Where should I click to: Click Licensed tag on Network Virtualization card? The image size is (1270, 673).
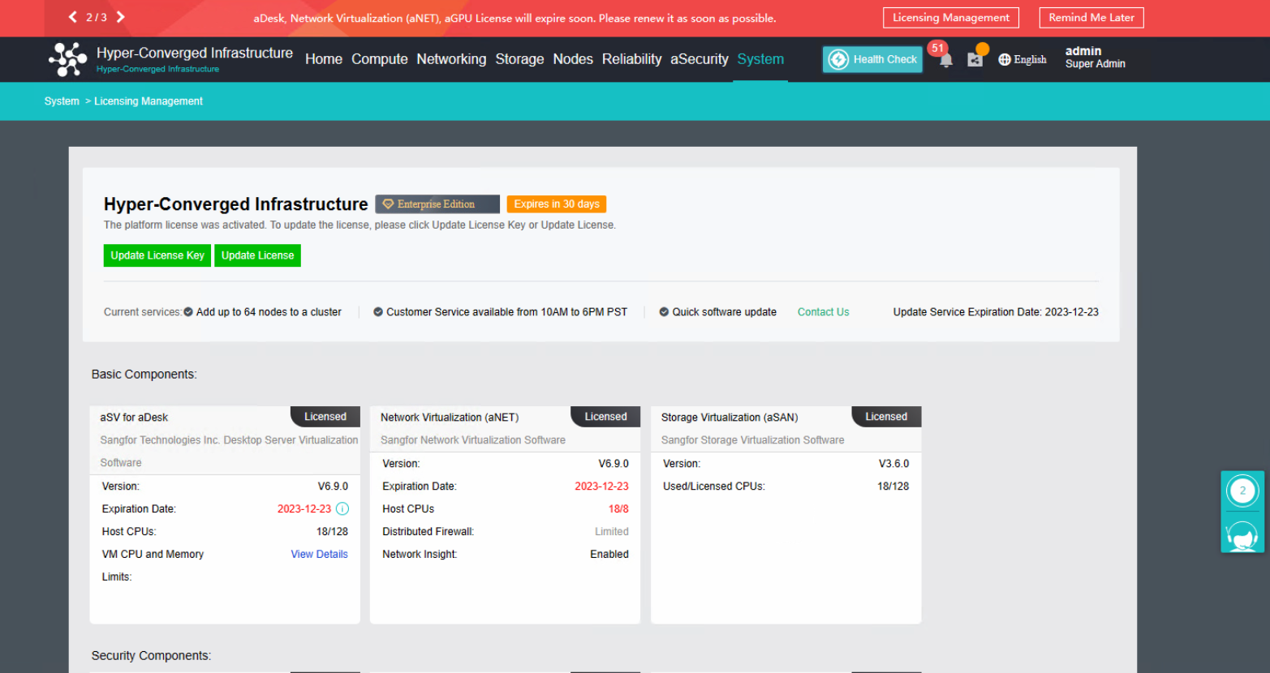(606, 417)
